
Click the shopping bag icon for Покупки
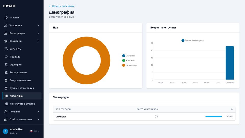coord(6,112)
